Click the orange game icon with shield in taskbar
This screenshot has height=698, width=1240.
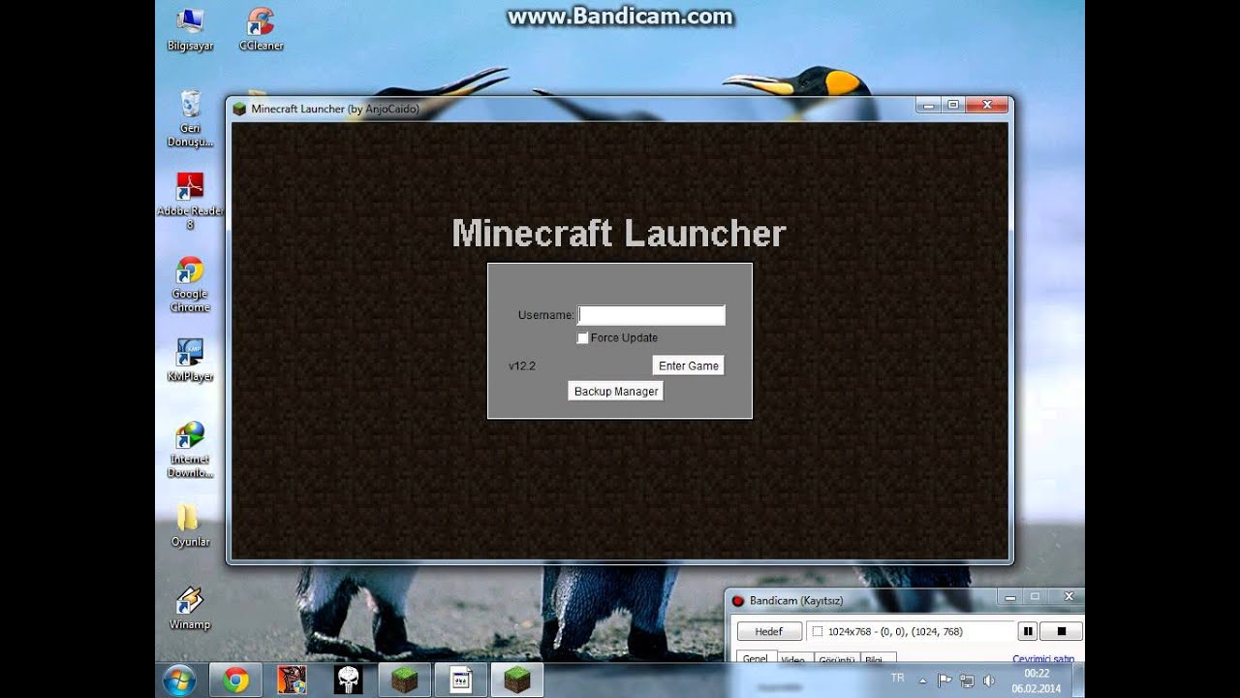coord(292,680)
